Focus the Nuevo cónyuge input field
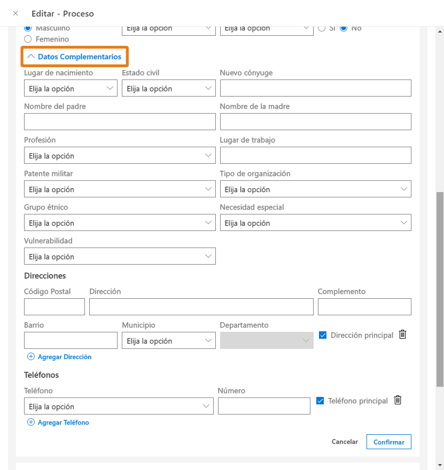Viewport: 444px width, 470px height. 316,88
